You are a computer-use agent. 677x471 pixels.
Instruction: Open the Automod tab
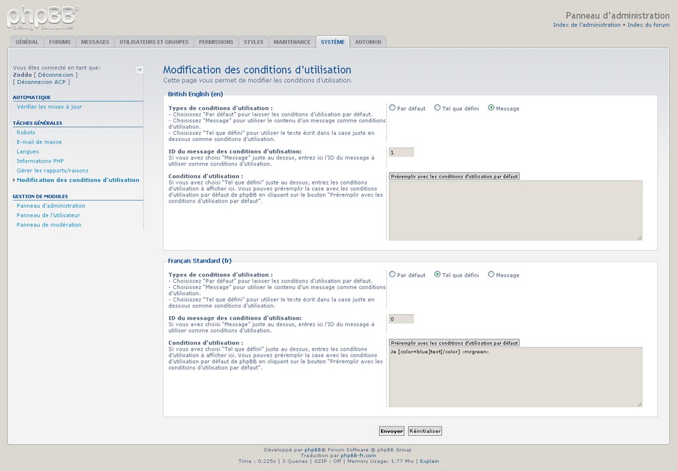pyautogui.click(x=368, y=42)
